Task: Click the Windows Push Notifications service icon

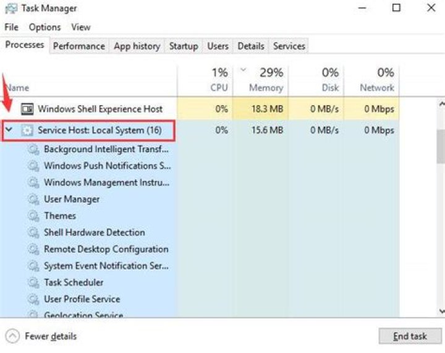Action: coord(33,166)
